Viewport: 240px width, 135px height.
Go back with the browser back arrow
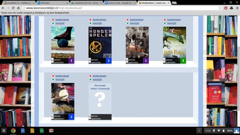click(x=3, y=8)
